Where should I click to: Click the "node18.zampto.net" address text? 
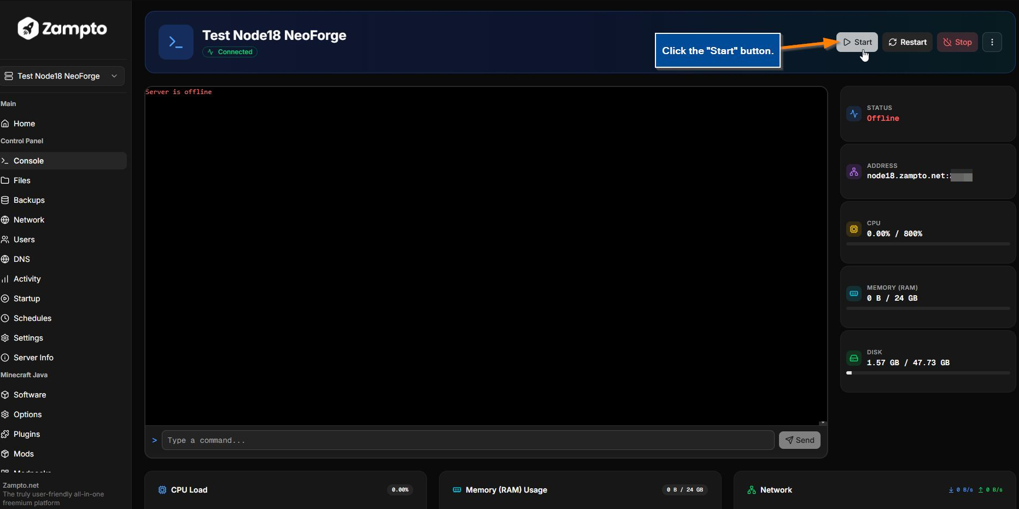[x=907, y=175]
